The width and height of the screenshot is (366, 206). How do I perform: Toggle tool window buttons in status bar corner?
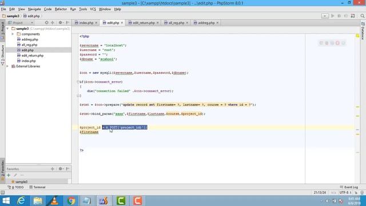pos(2,192)
